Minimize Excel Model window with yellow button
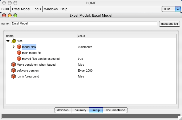The height and width of the screenshot is (120, 182). 10,15
